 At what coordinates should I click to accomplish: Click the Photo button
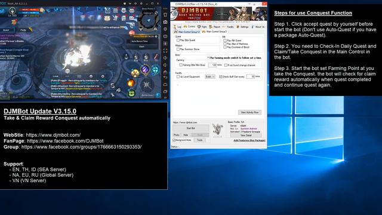tap(177, 135)
